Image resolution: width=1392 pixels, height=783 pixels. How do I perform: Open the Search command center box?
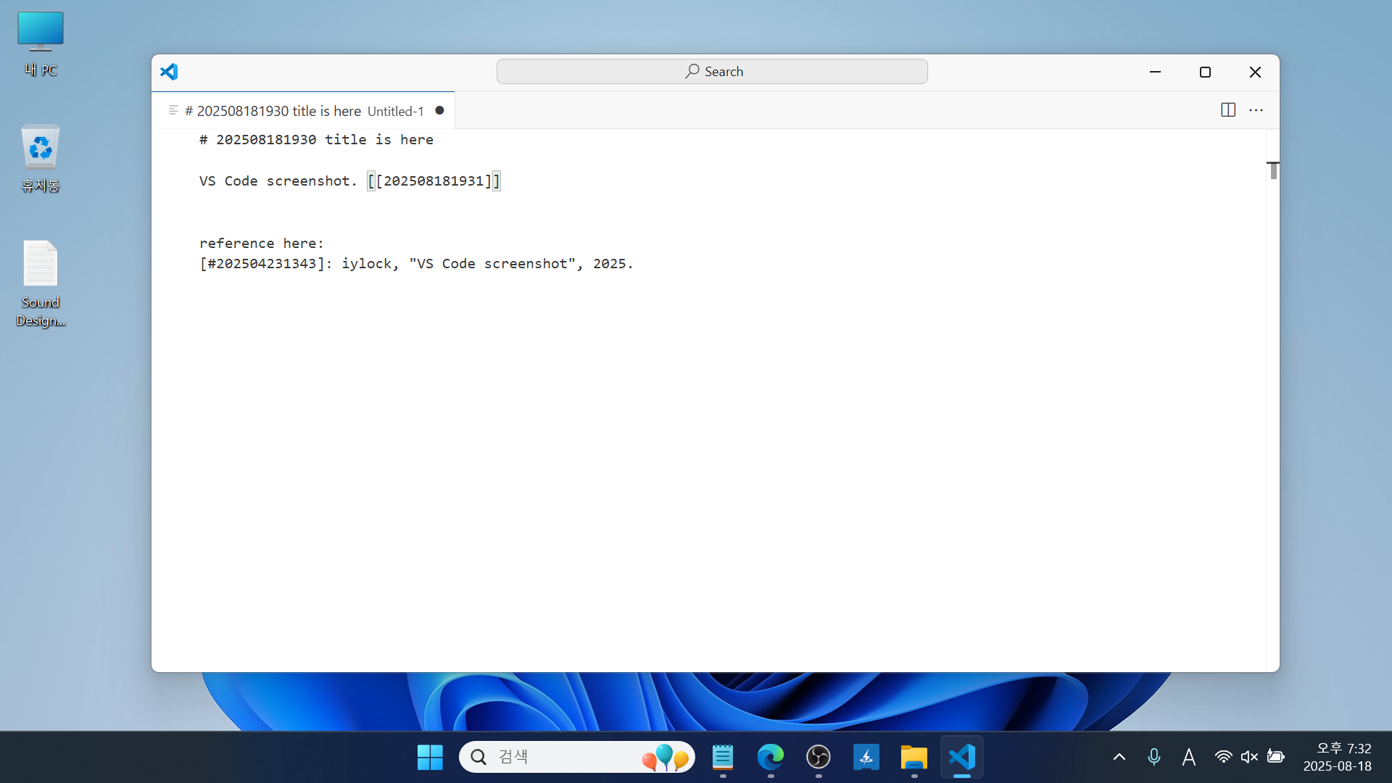[x=712, y=72]
